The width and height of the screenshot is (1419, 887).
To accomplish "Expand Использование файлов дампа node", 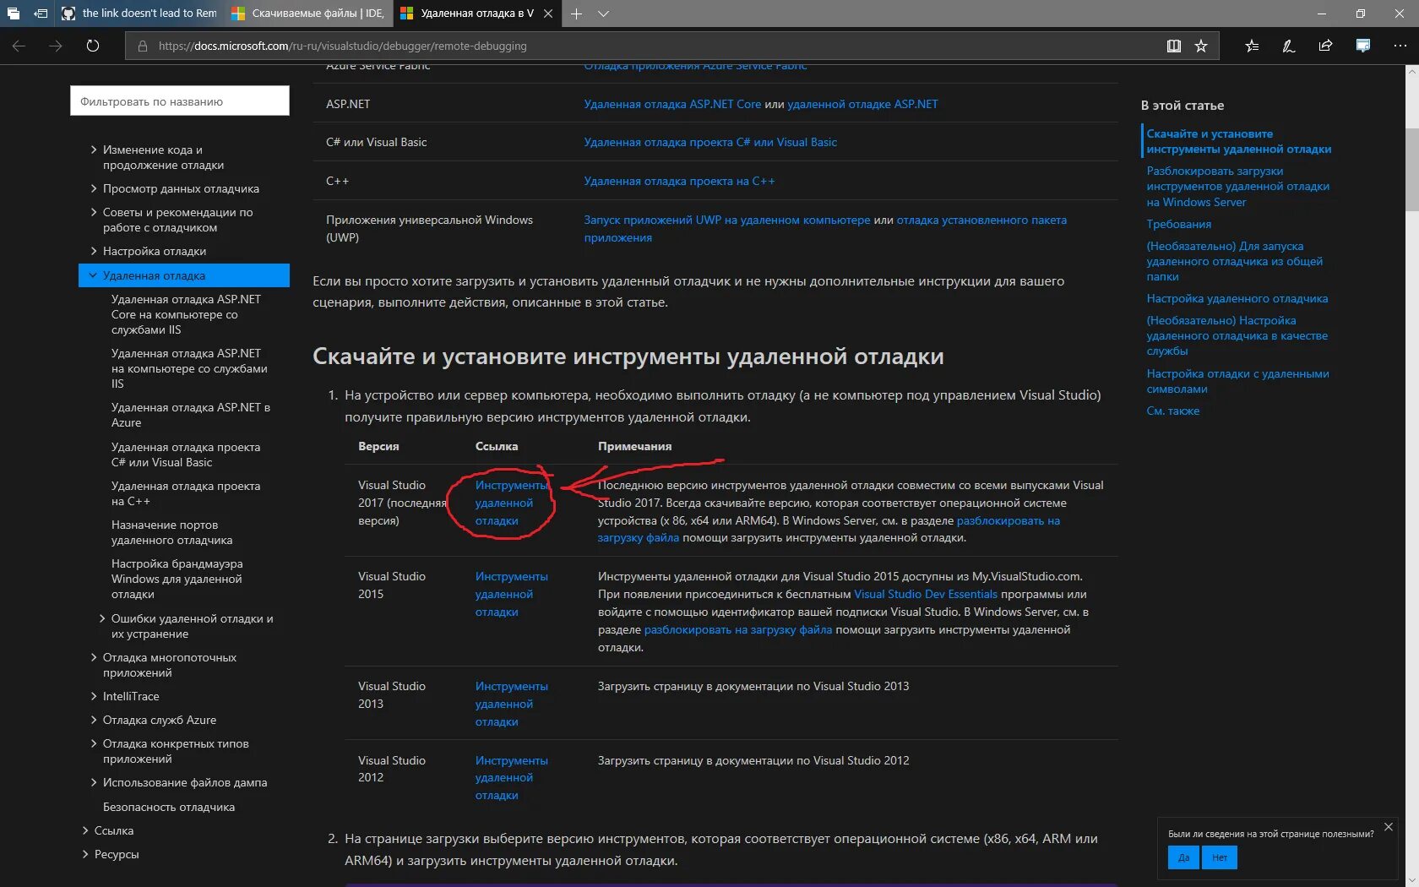I will tap(94, 782).
